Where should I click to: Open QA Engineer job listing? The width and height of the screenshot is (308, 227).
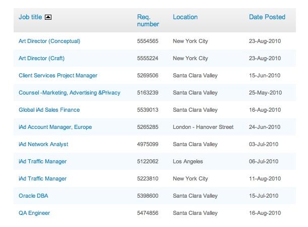(34, 213)
